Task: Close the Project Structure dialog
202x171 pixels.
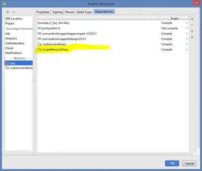Action: 196,3
